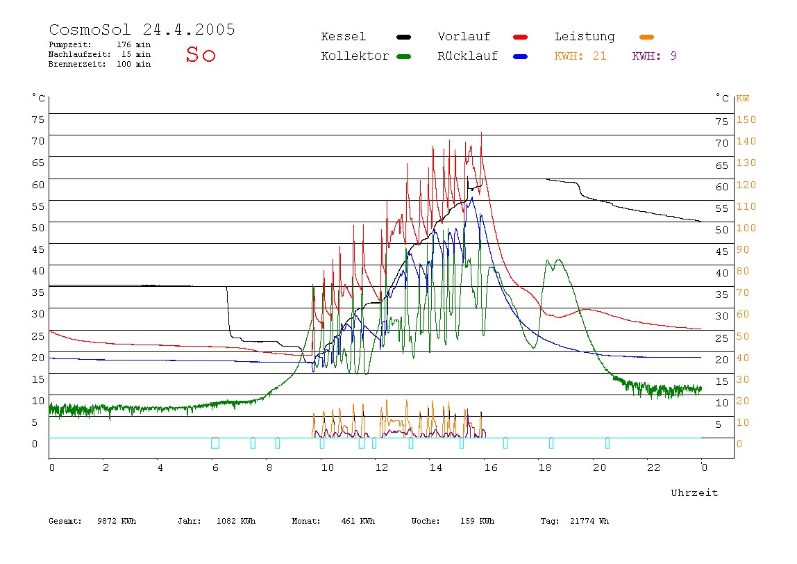Click the orange KWH: 21 value
The width and height of the screenshot is (797, 564).
click(x=580, y=56)
